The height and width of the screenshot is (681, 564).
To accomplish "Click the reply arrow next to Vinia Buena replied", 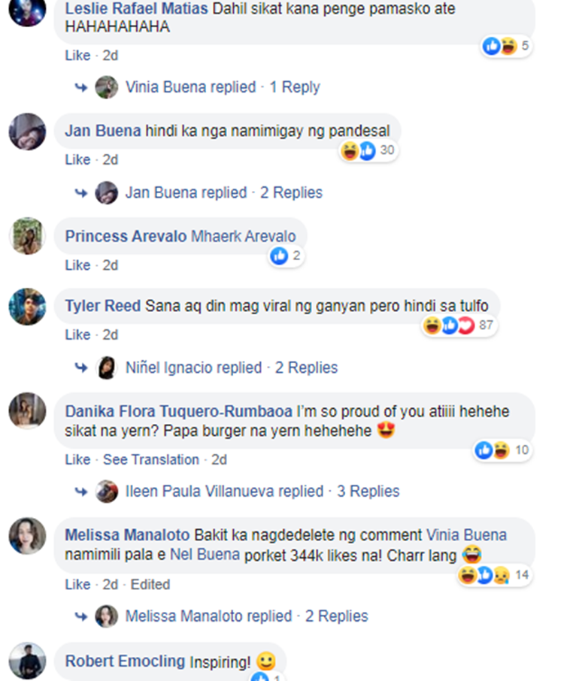I will [x=81, y=87].
